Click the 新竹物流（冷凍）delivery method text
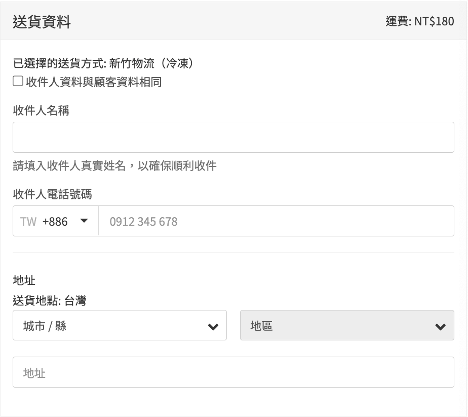 tap(151, 64)
